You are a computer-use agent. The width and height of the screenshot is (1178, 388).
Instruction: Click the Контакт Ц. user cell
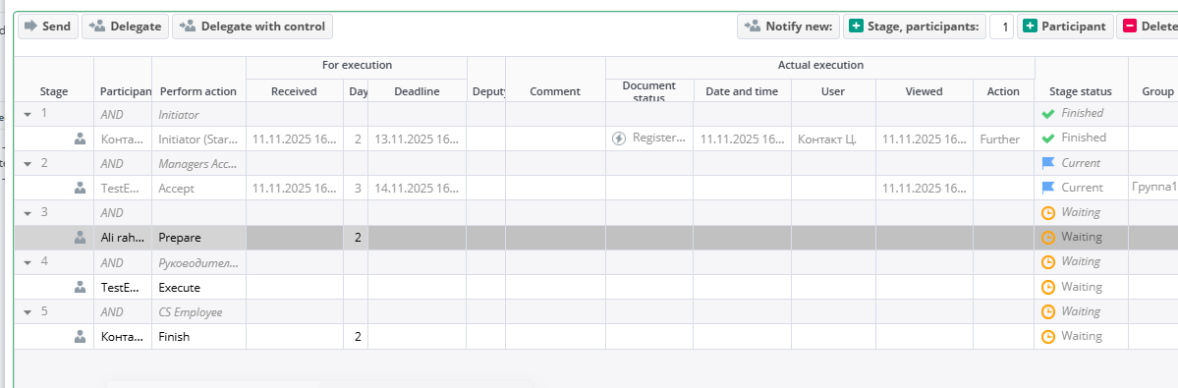(833, 139)
